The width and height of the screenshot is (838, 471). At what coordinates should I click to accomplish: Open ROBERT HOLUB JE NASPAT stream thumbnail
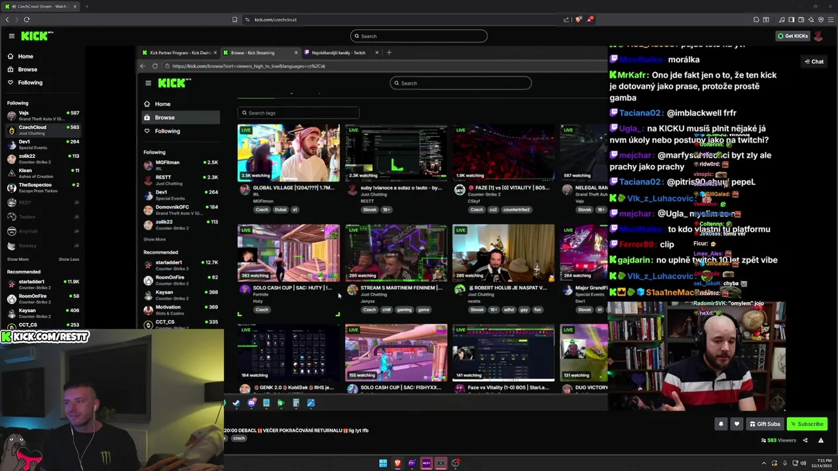click(503, 253)
